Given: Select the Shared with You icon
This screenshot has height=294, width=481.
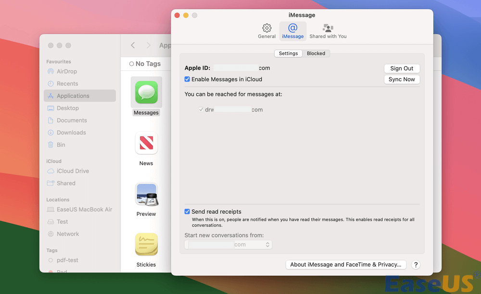Looking at the screenshot, I should coord(328,28).
